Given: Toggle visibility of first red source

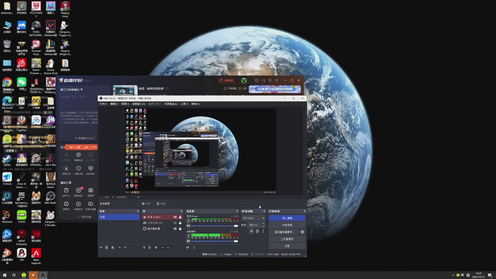Looking at the screenshot, I should 175,217.
